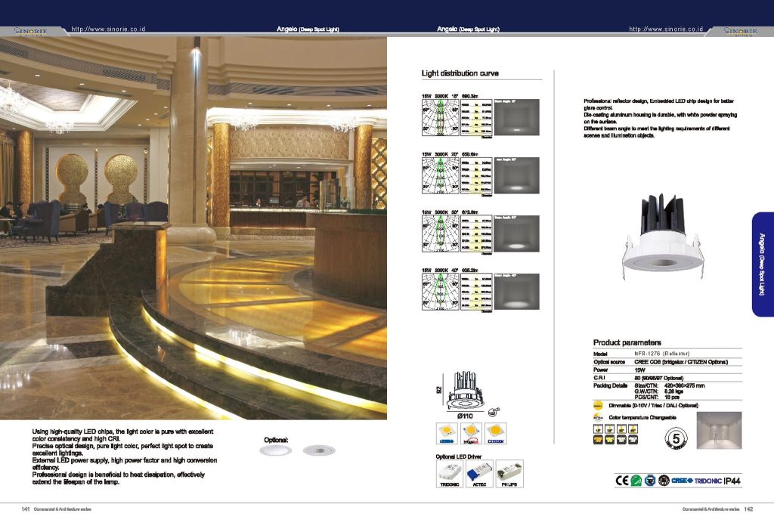Select the ACTEC LED driver image
774x529 pixels.
pyautogui.click(x=480, y=473)
